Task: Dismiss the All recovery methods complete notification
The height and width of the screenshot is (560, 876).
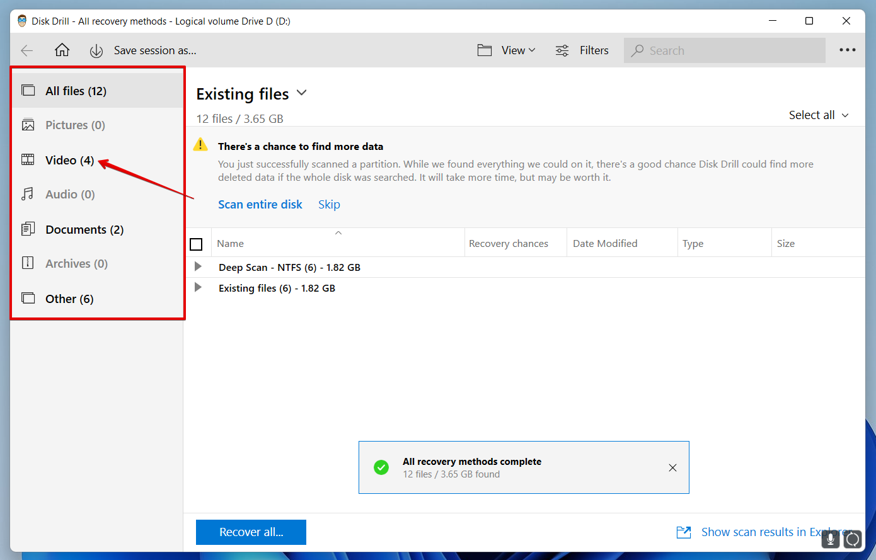Action: [672, 467]
